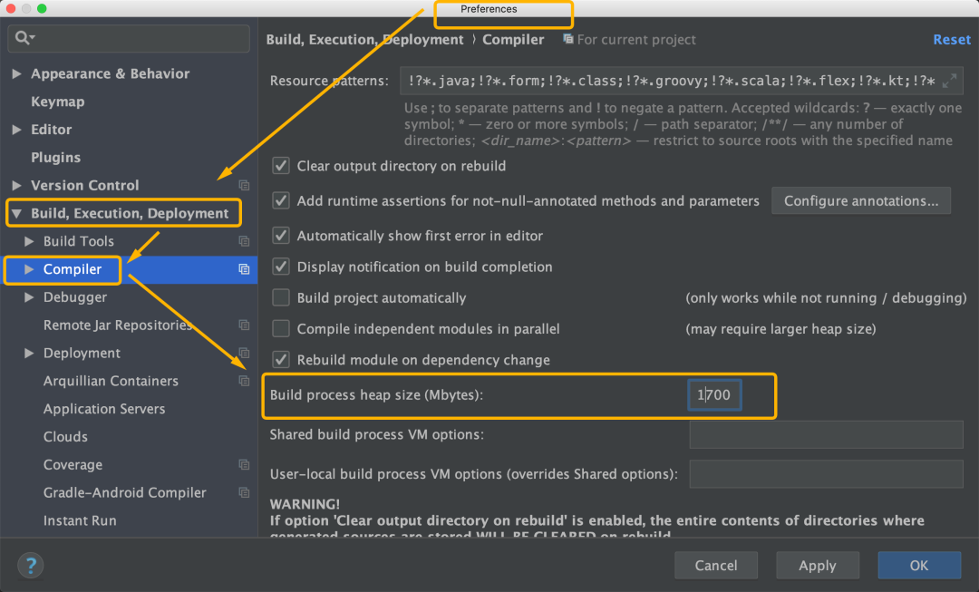Uncheck Clear output directory on rebuild
979x592 pixels.
[281, 166]
